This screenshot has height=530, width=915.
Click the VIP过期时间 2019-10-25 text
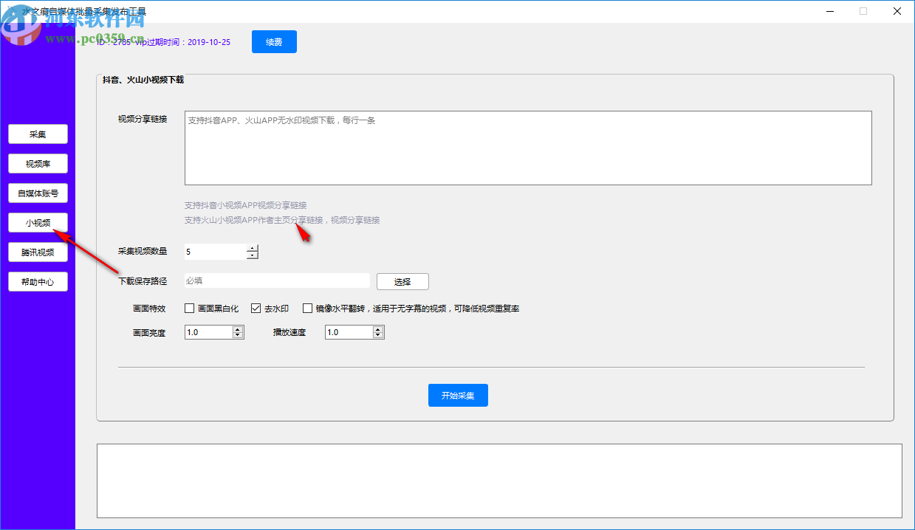[x=182, y=42]
